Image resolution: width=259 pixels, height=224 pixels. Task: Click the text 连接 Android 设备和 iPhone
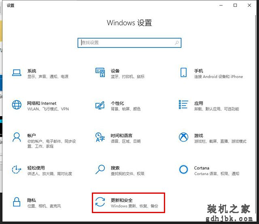(x=219, y=77)
